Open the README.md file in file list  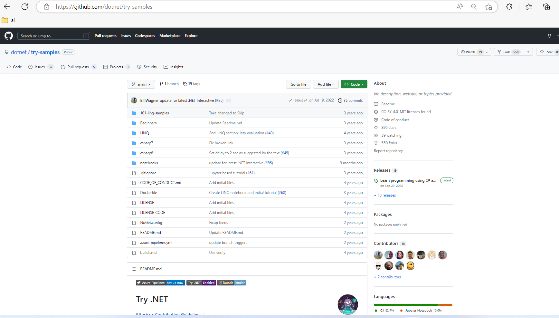pyautogui.click(x=150, y=233)
